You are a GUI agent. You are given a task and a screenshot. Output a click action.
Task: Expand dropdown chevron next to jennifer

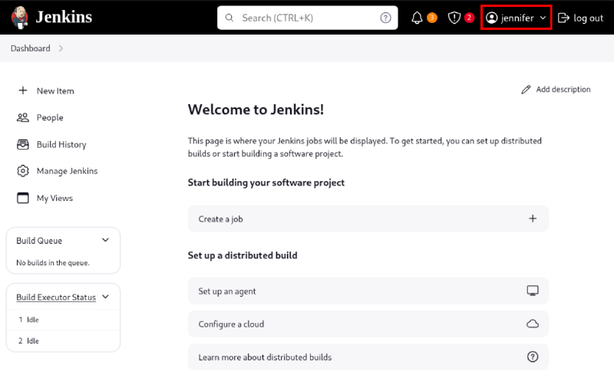point(543,18)
